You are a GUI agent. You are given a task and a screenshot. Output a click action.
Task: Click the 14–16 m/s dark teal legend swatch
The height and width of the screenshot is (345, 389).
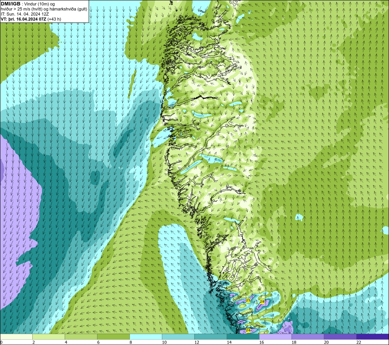(x=243, y=336)
